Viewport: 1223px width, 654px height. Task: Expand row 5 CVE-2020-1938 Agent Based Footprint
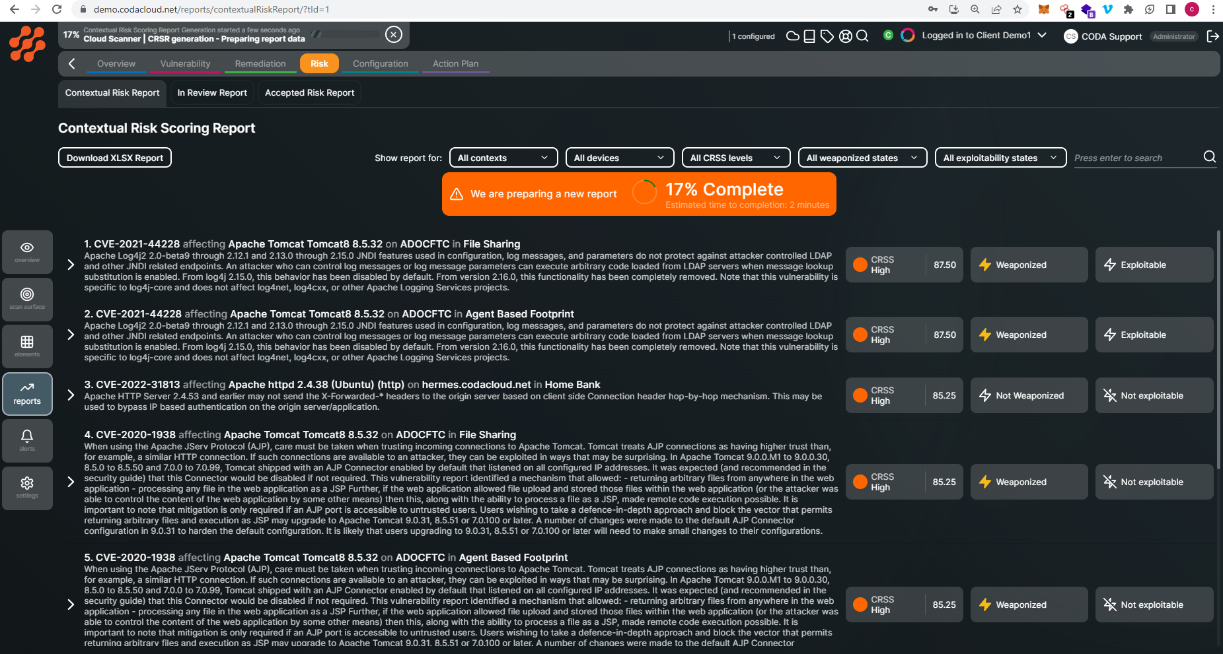(71, 605)
